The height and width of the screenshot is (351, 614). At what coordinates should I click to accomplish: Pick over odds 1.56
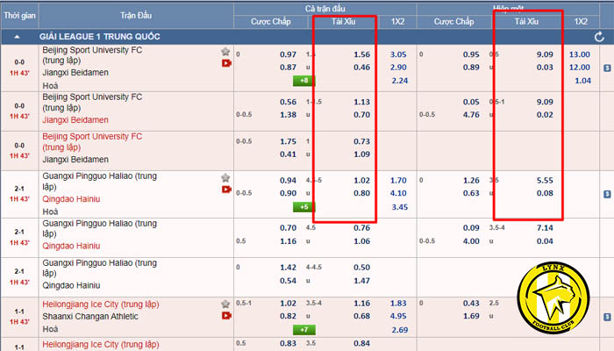(361, 54)
